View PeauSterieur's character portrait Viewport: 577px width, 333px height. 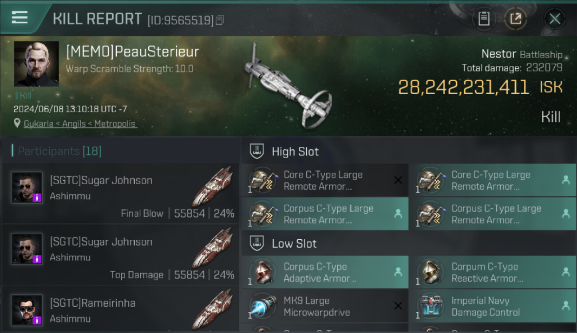point(36,64)
